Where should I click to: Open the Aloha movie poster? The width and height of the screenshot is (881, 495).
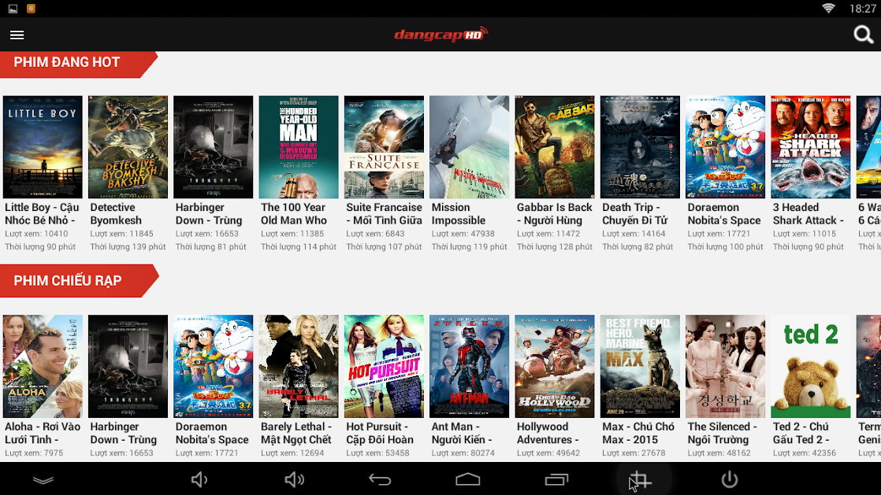(x=43, y=366)
